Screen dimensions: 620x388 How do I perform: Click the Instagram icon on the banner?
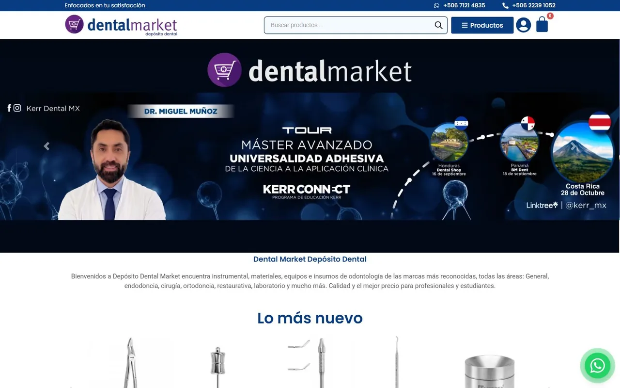coord(17,108)
